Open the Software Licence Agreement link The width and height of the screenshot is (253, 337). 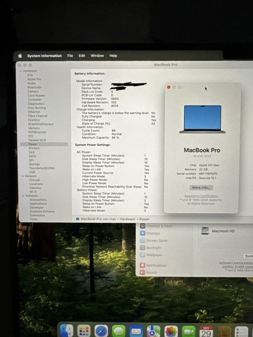tap(236, 263)
